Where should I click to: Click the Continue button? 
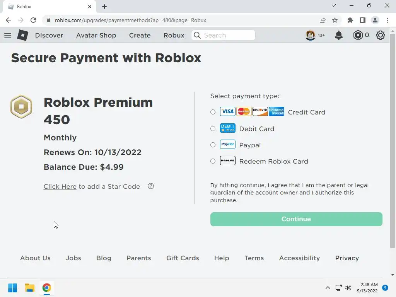pyautogui.click(x=296, y=219)
